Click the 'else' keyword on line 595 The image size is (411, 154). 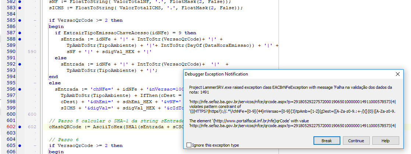click(55, 83)
